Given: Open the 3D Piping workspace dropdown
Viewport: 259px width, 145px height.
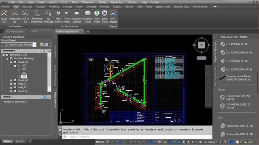Looking at the screenshot, I should (210, 142).
